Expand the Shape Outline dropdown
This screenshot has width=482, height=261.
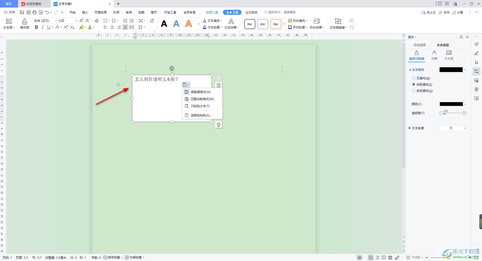click(x=307, y=27)
